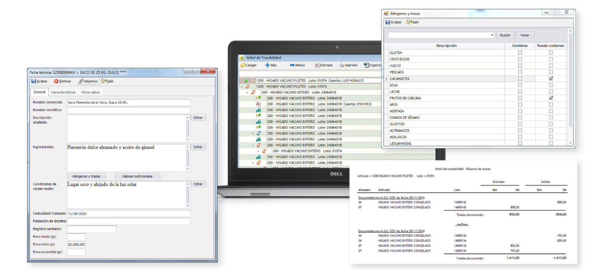Collapse 1200 HIGADO VACUNO FILETES Lote: 01074 node

(x=242, y=86)
